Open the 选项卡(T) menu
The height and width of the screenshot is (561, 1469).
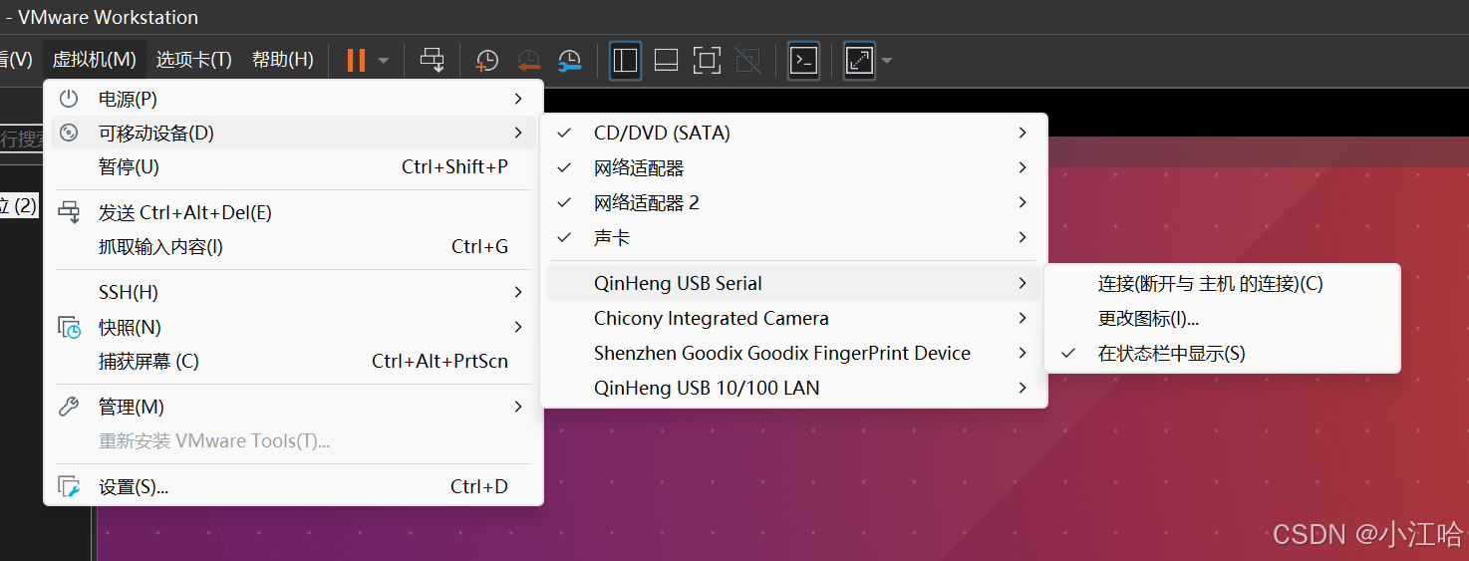(x=194, y=60)
